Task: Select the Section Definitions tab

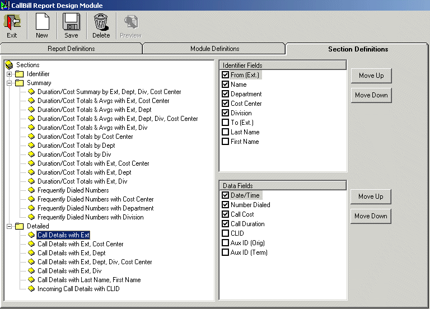Action: (x=358, y=49)
